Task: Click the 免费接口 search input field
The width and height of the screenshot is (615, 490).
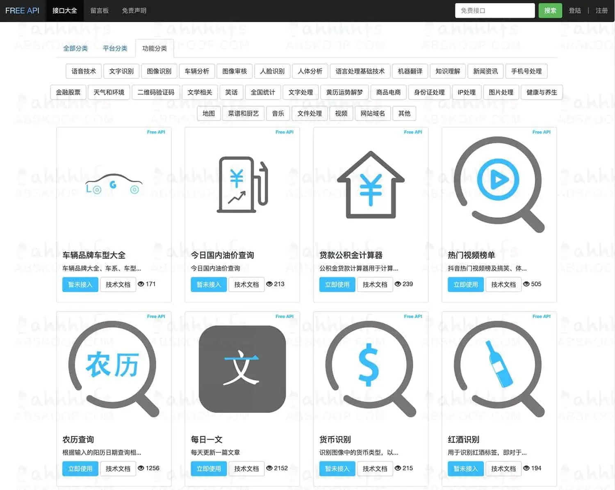Action: [x=494, y=11]
